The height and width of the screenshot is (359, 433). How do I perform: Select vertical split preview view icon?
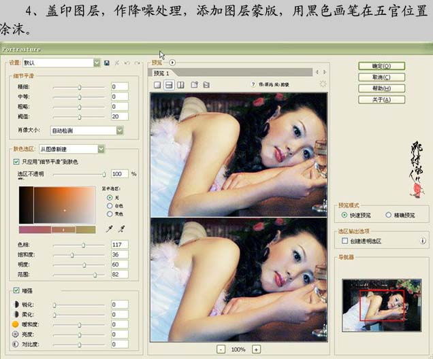180,84
